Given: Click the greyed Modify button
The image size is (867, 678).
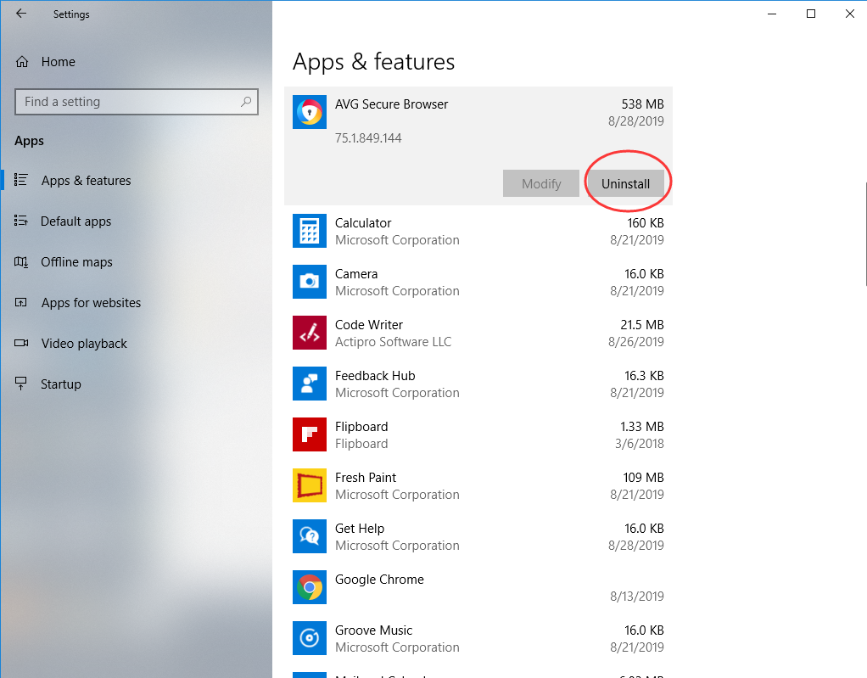Looking at the screenshot, I should pos(540,183).
